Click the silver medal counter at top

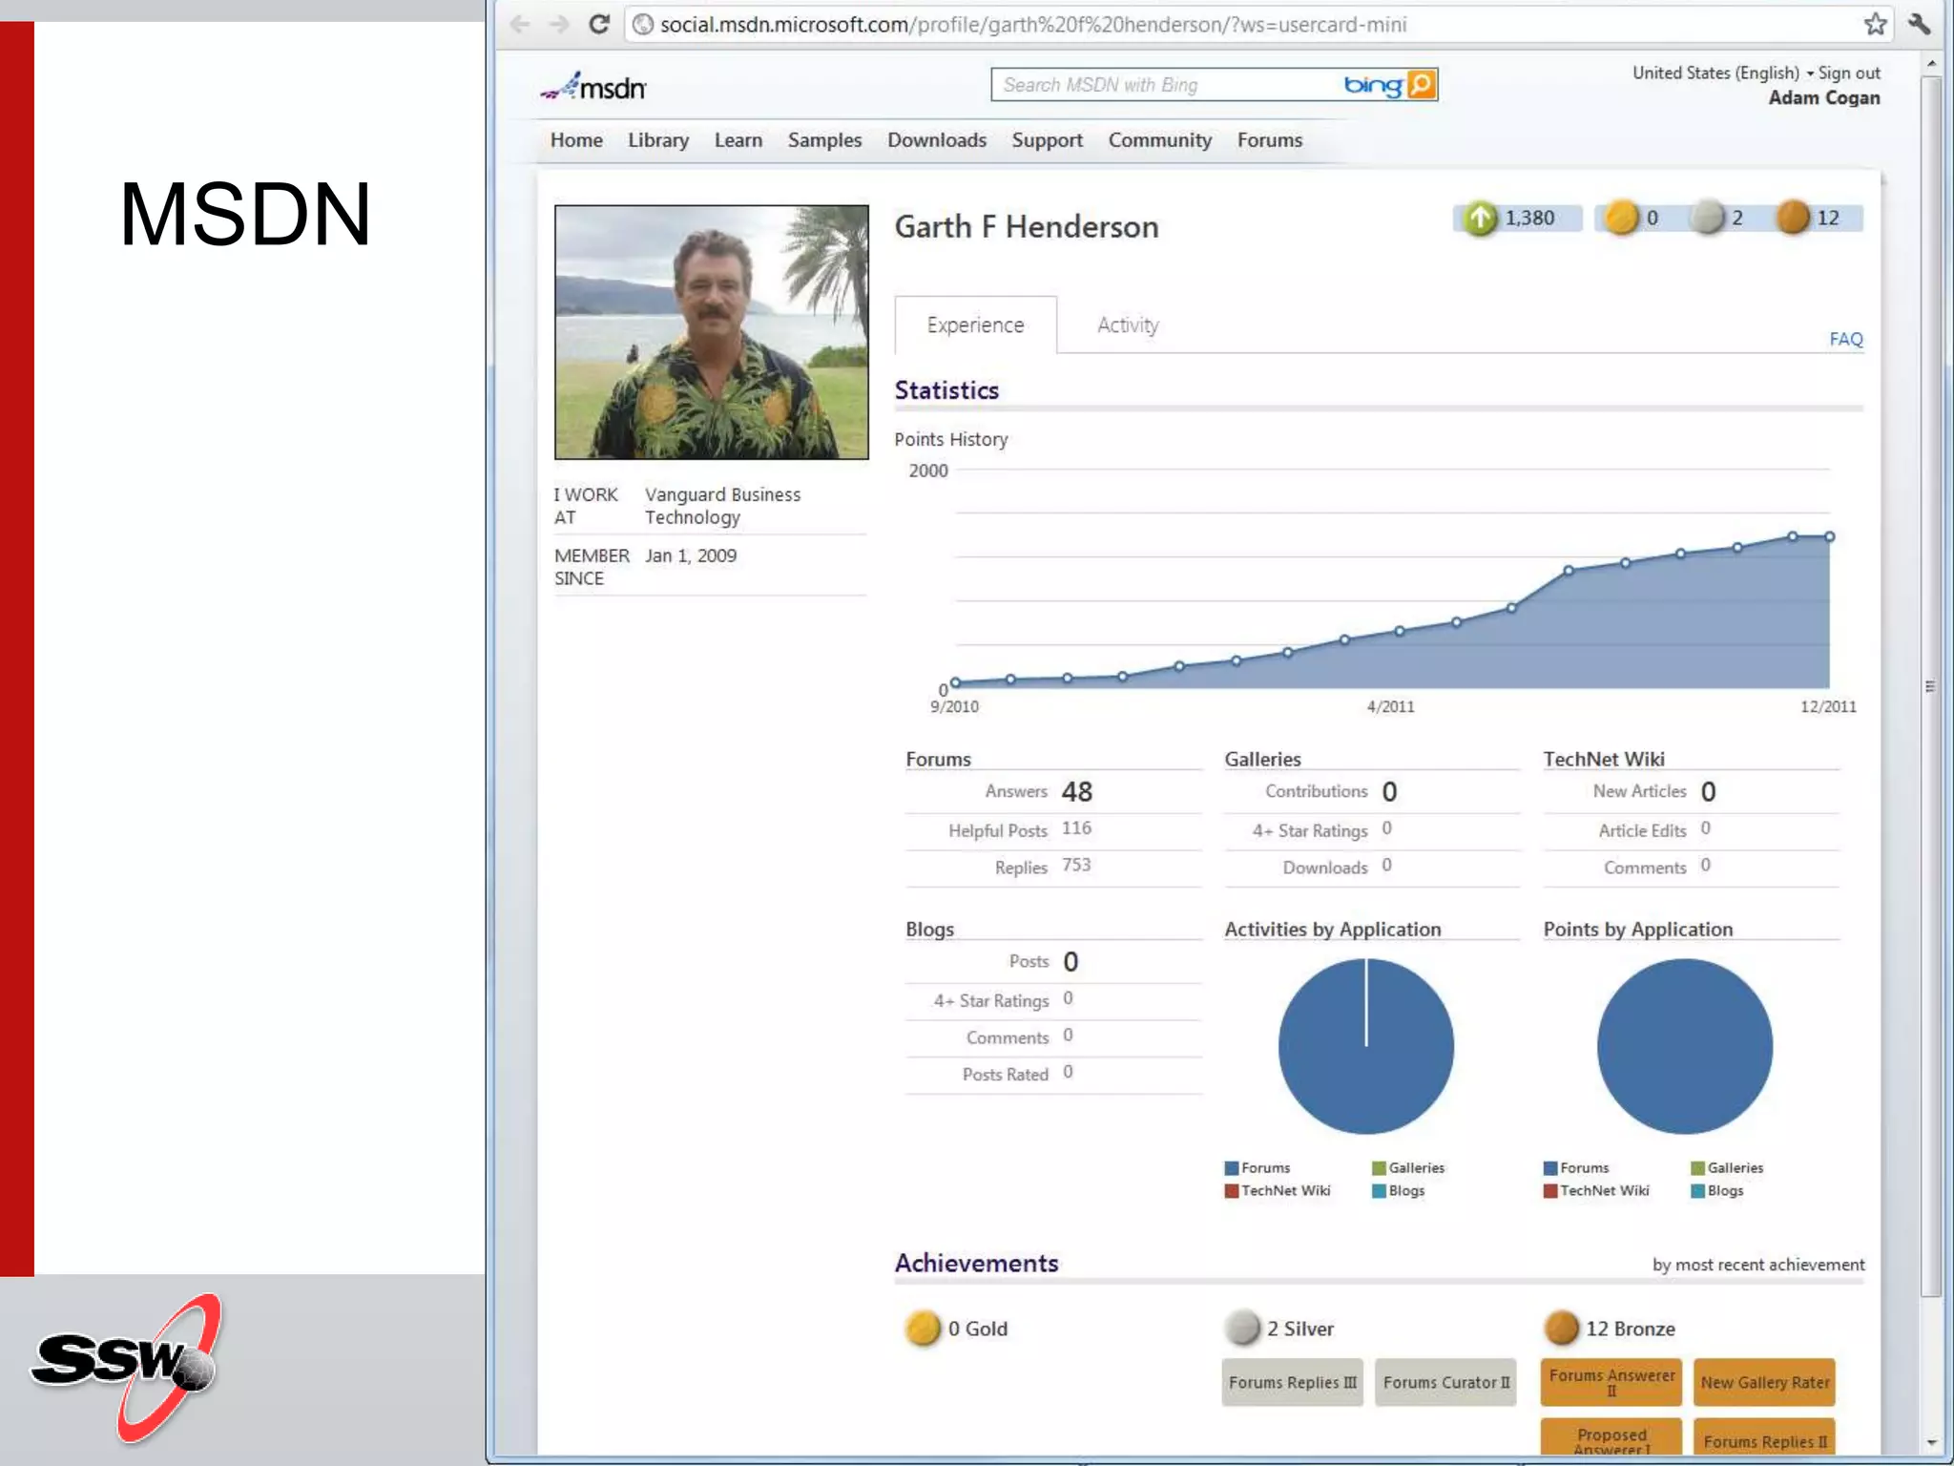pyautogui.click(x=1716, y=218)
